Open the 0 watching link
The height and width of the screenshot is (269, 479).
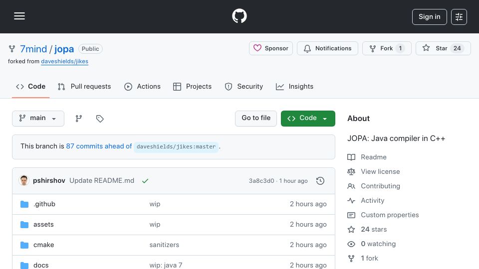[x=378, y=244]
